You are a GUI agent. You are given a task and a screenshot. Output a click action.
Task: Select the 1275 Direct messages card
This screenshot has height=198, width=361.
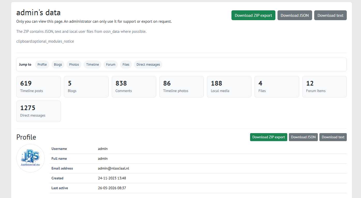click(39, 111)
